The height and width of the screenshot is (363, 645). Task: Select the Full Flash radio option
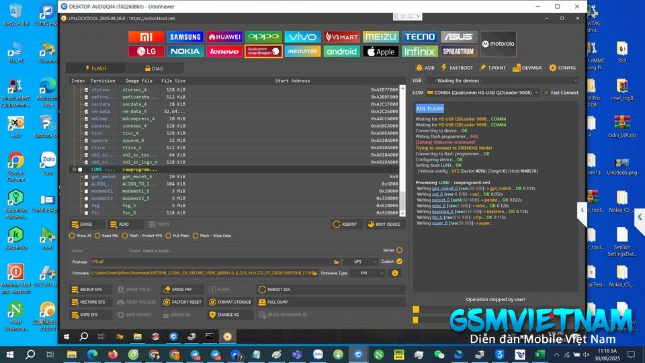click(168, 236)
